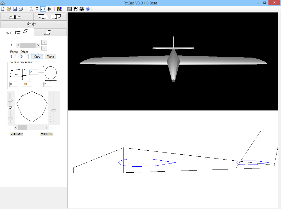The image size is (281, 209).
Task: Minimize the RcCad window
Action: [258, 3]
